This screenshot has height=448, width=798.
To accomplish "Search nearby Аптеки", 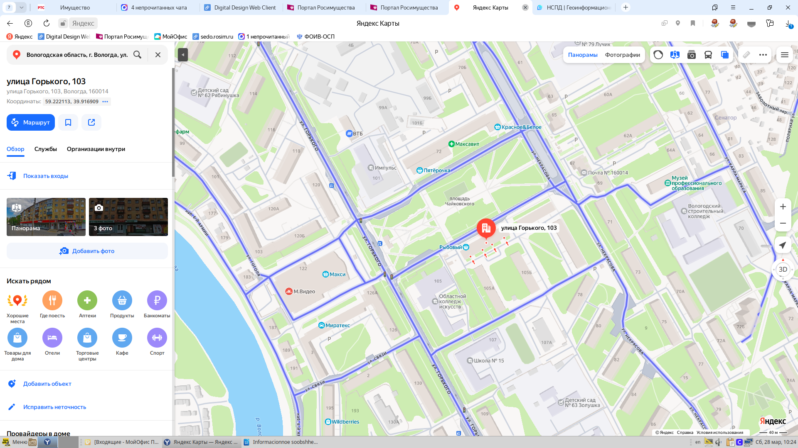I will coord(87,304).
